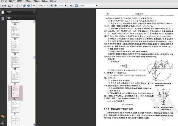
Task: Select the page 93 thumbnail
Action: (15, 77)
